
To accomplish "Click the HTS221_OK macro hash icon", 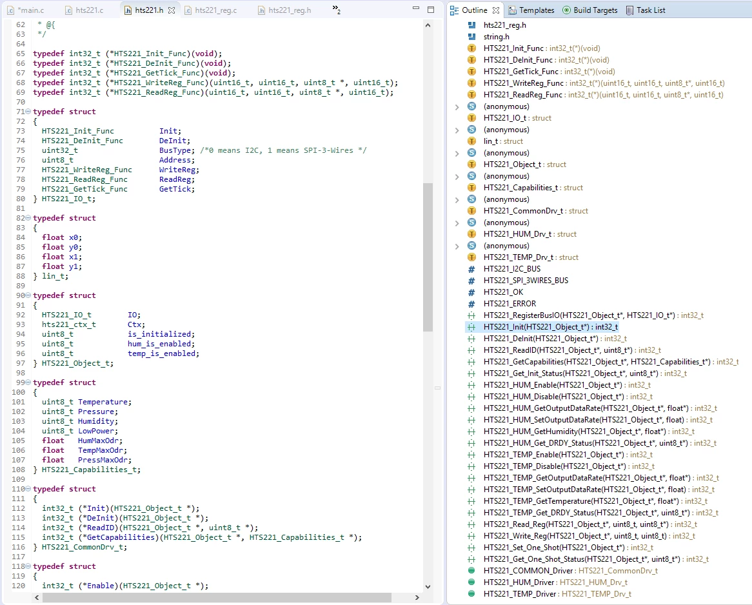I will pyautogui.click(x=471, y=292).
